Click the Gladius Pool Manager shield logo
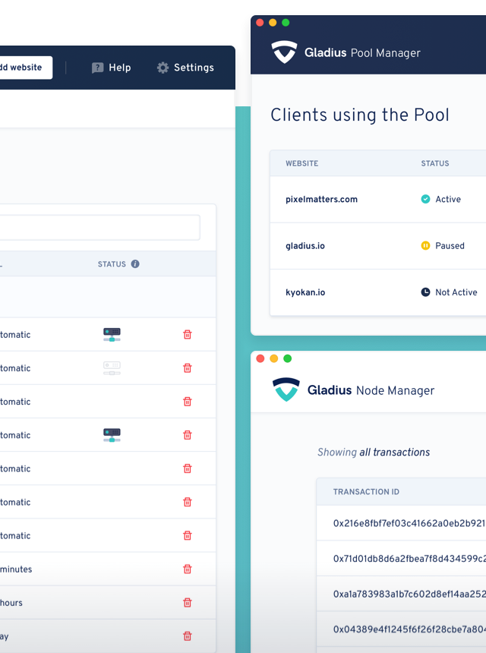 pos(284,52)
